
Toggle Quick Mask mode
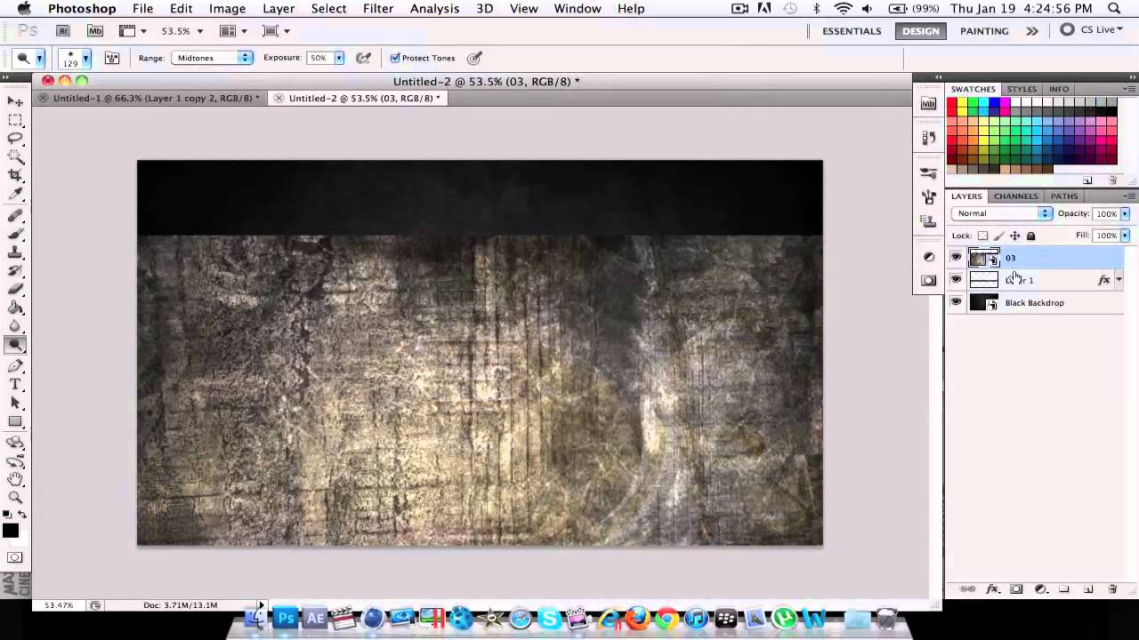(15, 557)
